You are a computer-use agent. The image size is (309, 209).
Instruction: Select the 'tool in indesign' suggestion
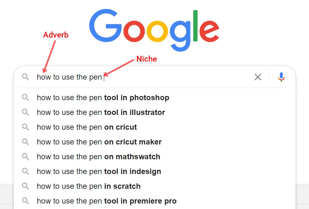tap(99, 171)
